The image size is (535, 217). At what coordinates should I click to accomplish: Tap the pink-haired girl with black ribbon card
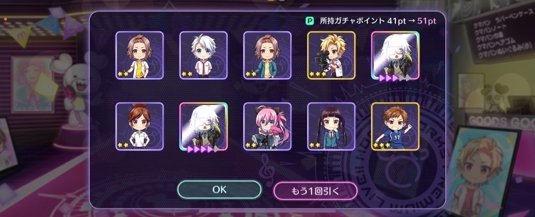[267, 126]
